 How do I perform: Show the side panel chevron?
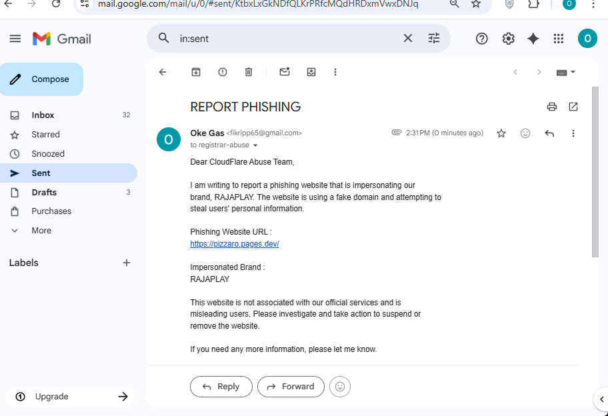(x=601, y=399)
